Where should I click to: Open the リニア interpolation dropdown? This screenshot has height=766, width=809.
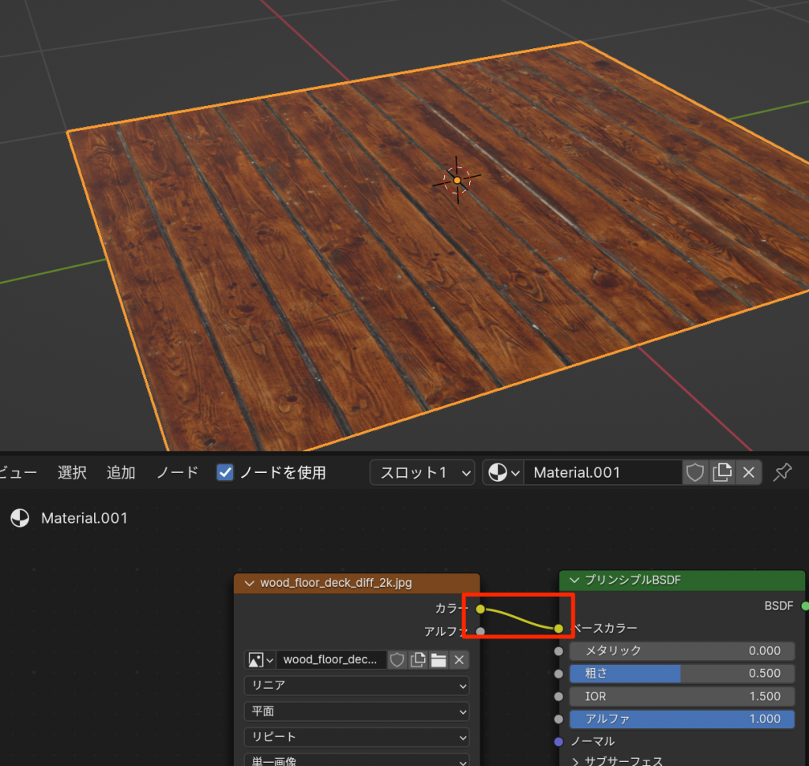coord(356,685)
